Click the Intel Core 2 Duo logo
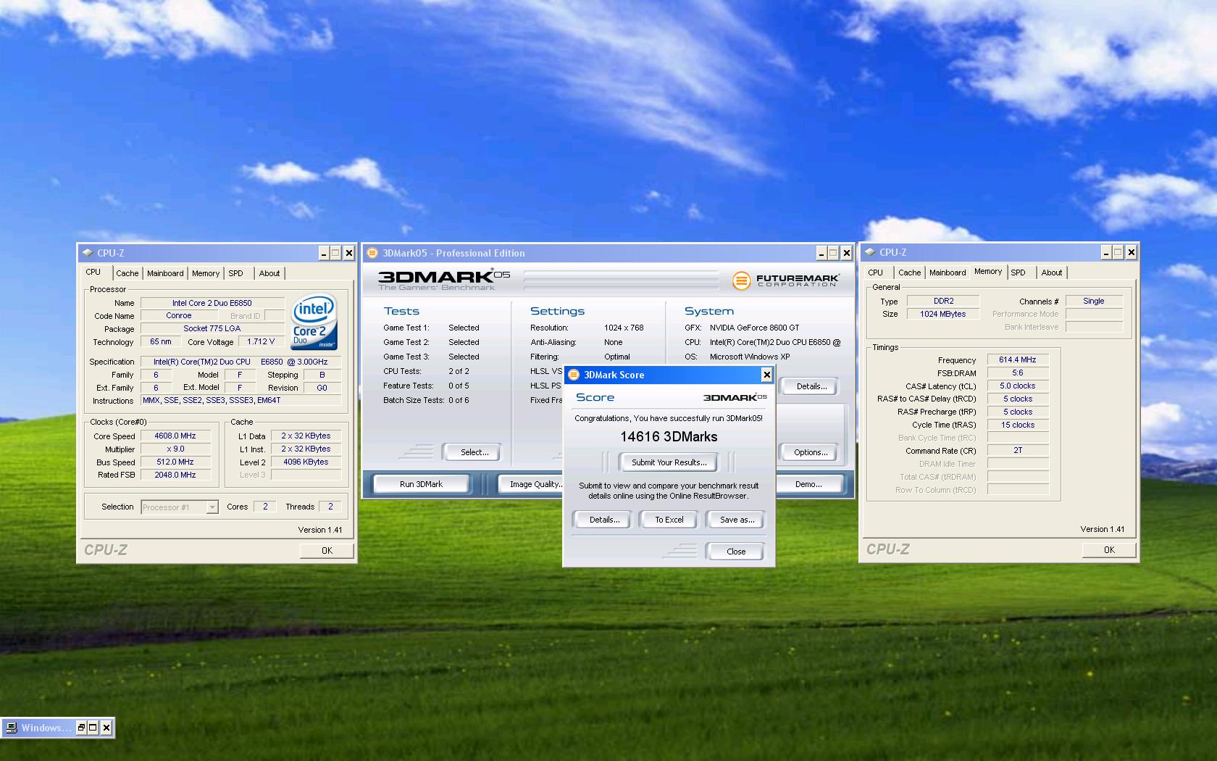This screenshot has width=1217, height=761. (x=314, y=322)
